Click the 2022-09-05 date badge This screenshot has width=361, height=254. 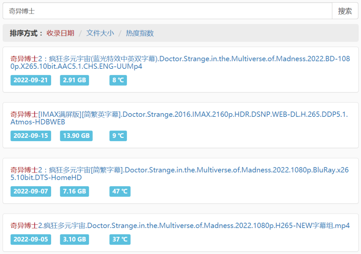click(31, 240)
